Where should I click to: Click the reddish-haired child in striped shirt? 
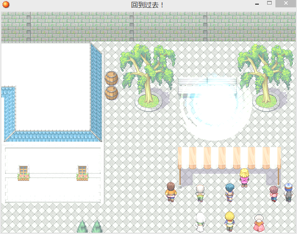coord(274,194)
